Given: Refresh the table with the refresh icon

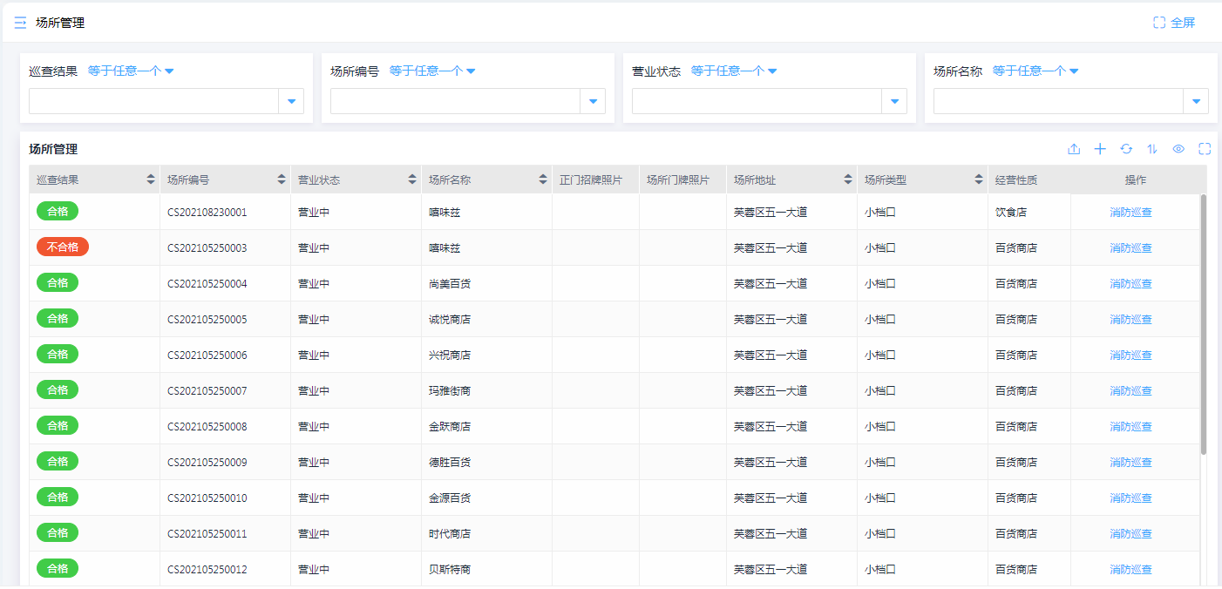Looking at the screenshot, I should [x=1126, y=149].
